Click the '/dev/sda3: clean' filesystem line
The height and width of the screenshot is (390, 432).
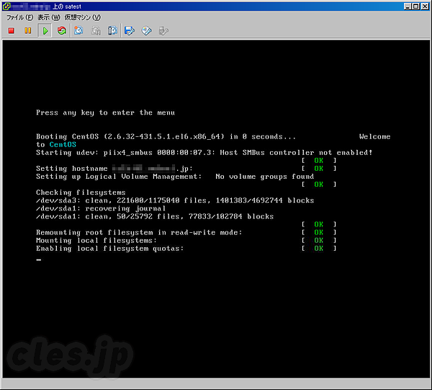175,200
